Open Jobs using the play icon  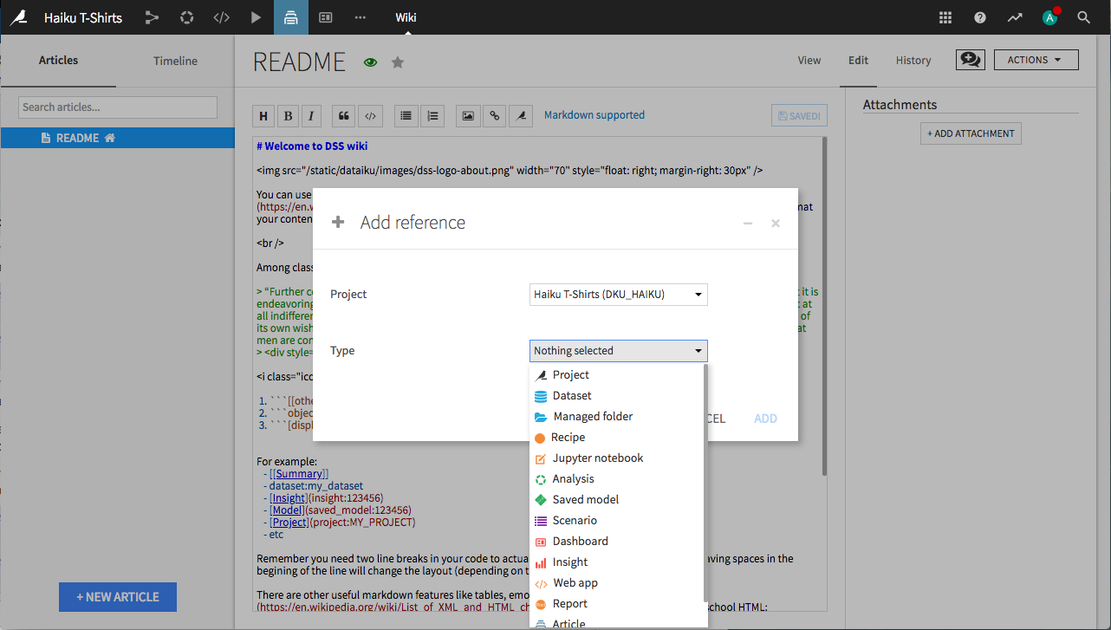256,17
